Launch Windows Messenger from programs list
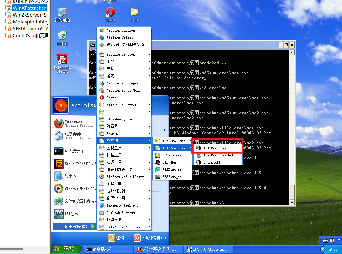Image resolution: width=342 pixels, height=254 pixels. tap(124, 83)
